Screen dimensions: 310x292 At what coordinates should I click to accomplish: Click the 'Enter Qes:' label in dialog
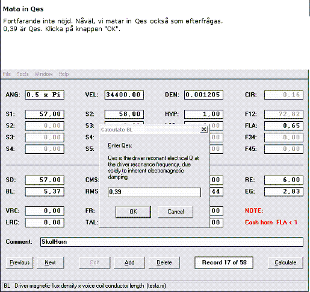[120, 145]
